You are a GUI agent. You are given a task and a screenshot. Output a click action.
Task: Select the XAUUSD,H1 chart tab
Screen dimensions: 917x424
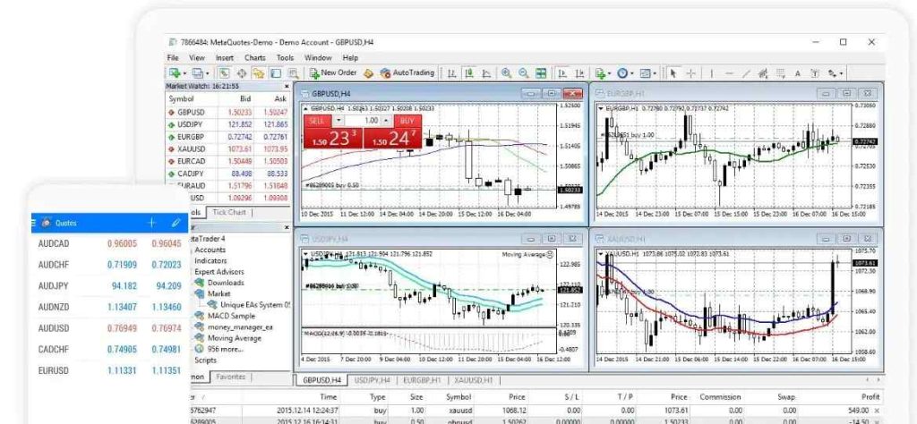[x=473, y=380]
